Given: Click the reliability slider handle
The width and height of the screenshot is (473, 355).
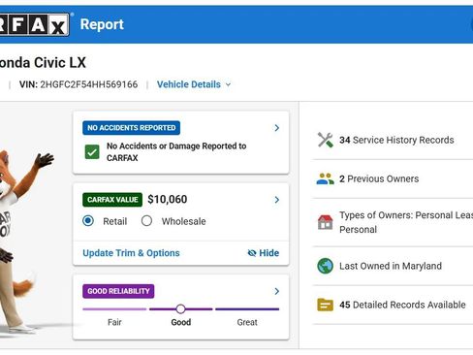Looking at the screenshot, I should click(x=180, y=309).
